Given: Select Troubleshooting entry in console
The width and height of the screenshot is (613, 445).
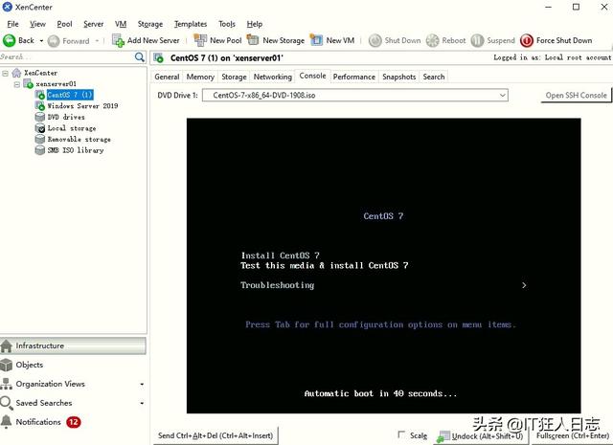Looking at the screenshot, I should [278, 285].
